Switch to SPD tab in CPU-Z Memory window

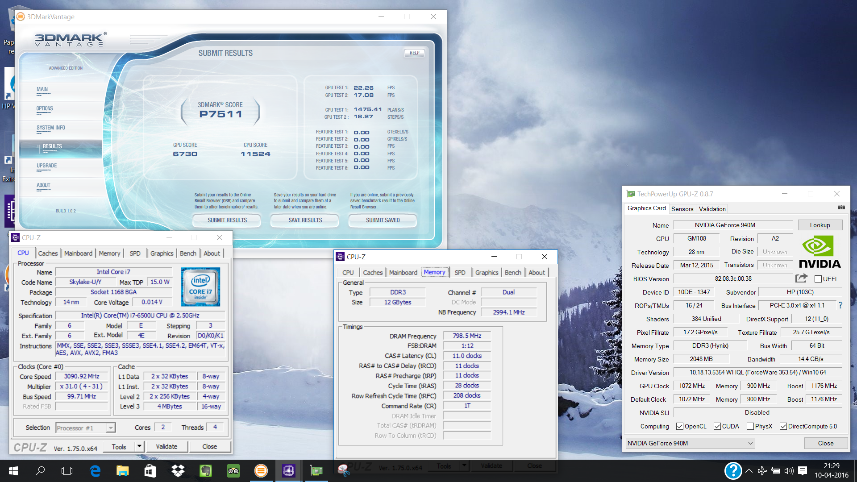coord(460,272)
